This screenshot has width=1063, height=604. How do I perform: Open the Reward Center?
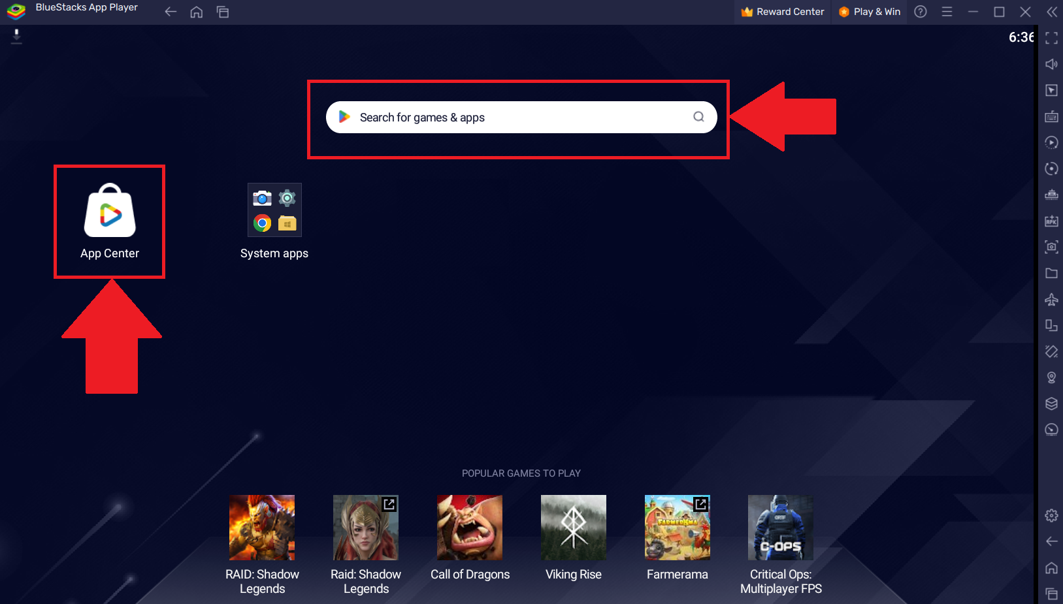[x=782, y=11]
